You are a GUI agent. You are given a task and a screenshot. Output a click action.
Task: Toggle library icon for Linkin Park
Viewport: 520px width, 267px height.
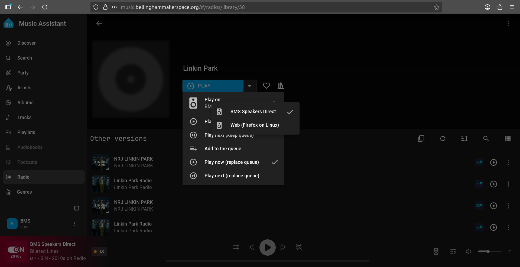(x=281, y=86)
